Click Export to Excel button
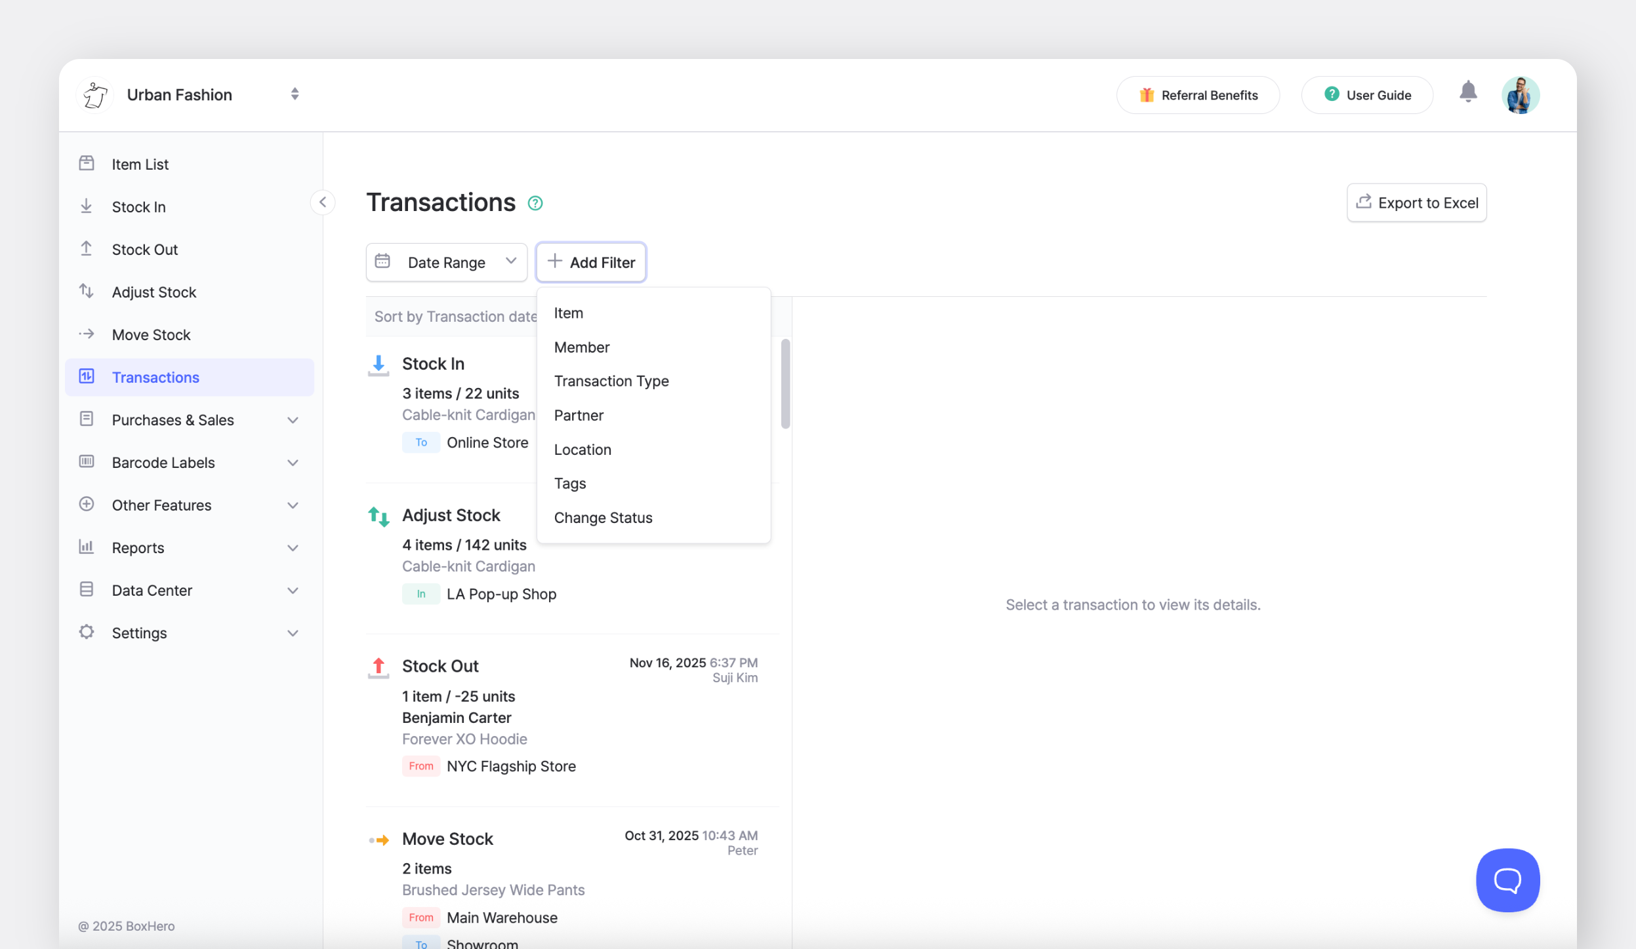 pos(1416,203)
